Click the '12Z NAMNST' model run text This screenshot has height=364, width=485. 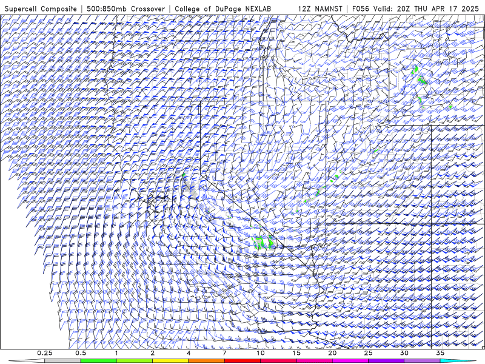pyautogui.click(x=320, y=9)
